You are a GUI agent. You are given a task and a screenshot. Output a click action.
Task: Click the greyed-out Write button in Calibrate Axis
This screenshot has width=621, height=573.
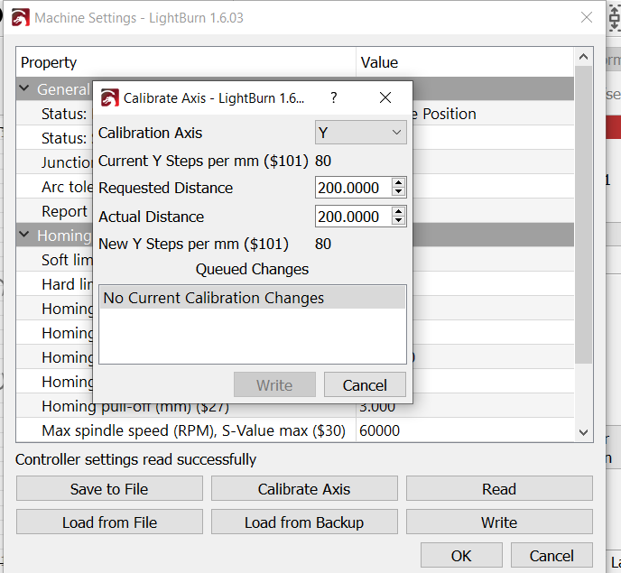[x=274, y=385]
